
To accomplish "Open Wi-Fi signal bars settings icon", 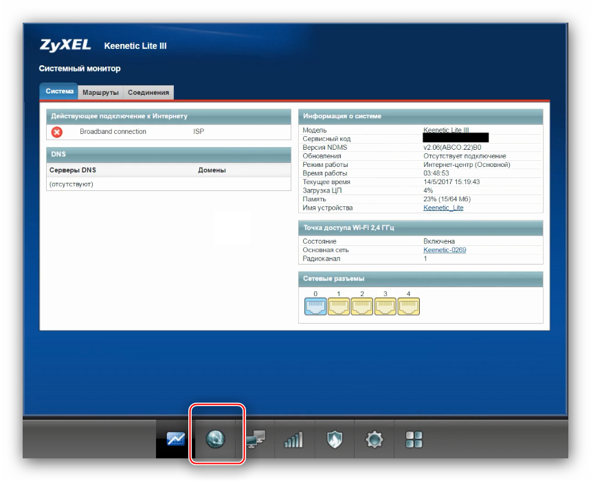I will tap(293, 439).
